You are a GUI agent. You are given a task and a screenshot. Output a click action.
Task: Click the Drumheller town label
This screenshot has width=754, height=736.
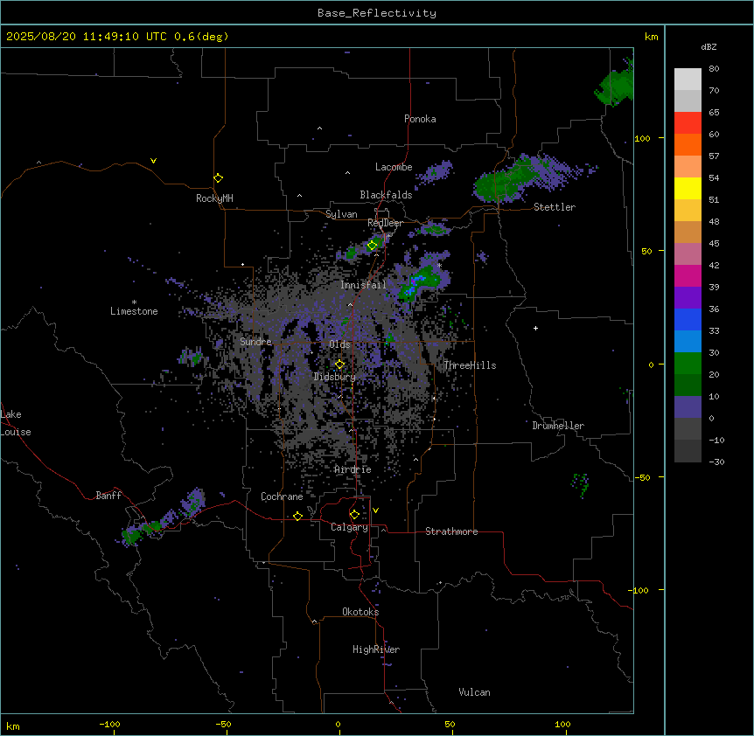[558, 426]
